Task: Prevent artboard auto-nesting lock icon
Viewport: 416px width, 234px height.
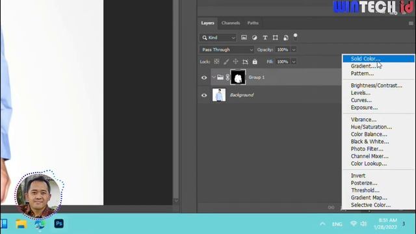Action: [x=245, y=62]
